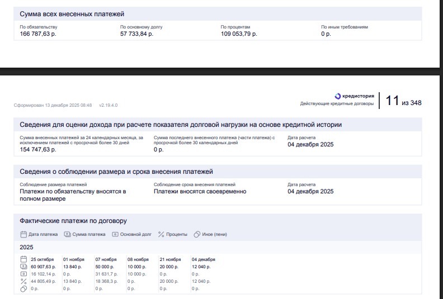Select the '07 ноября' payment date
The width and height of the screenshot is (443, 299).
click(x=106, y=259)
